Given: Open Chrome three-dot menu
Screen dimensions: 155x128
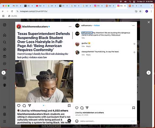Looking at the screenshot, I should pos(151,11).
